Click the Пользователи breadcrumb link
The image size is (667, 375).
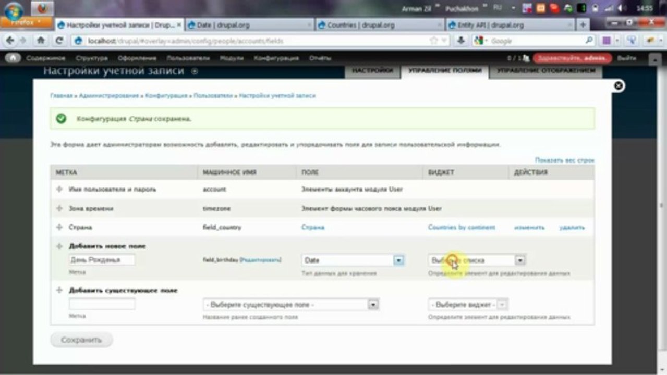(x=213, y=96)
